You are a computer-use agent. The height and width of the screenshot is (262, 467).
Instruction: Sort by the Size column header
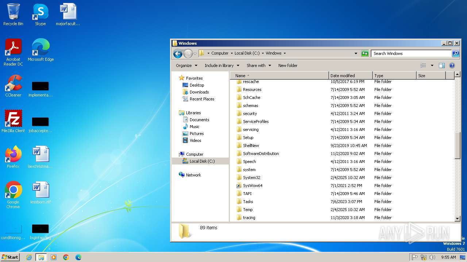431,76
